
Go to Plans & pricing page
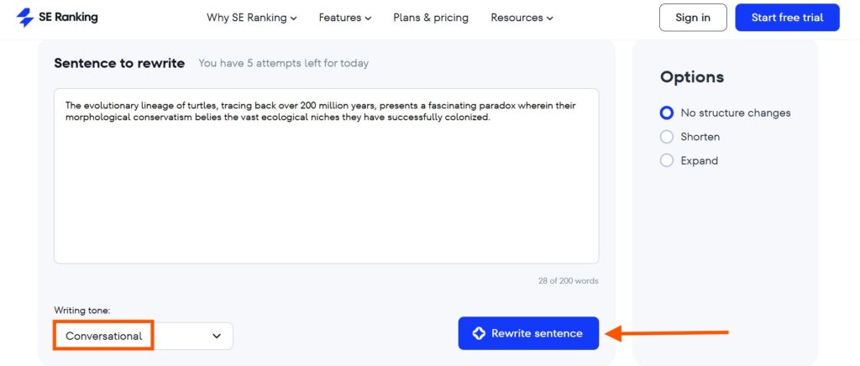click(x=431, y=18)
